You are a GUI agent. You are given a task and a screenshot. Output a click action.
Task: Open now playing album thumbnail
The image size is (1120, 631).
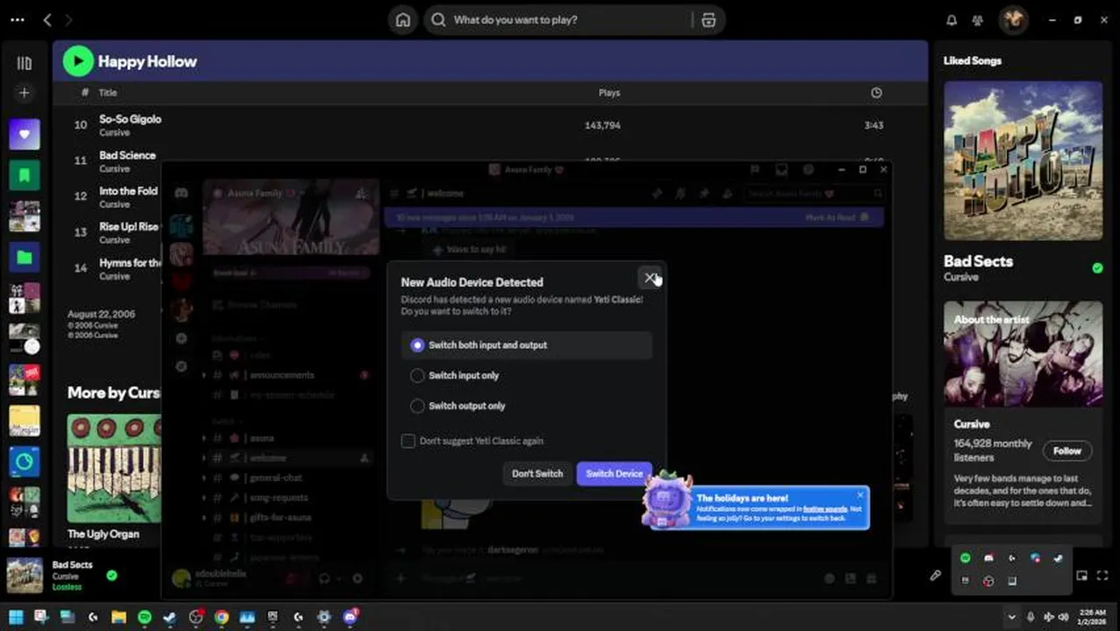[25, 576]
